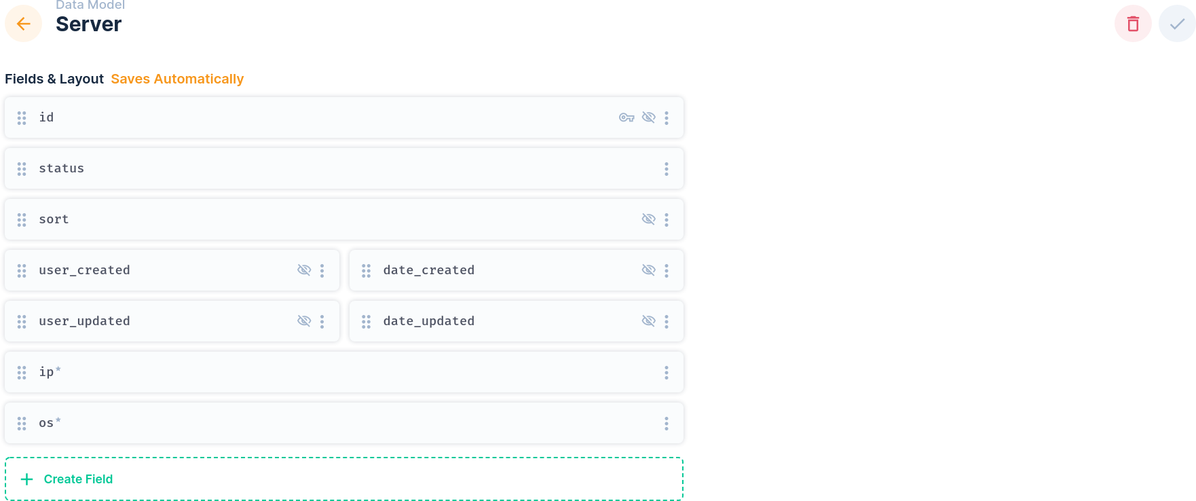This screenshot has height=501, width=1196.
Task: Toggle visibility for date_updated
Action: (649, 320)
